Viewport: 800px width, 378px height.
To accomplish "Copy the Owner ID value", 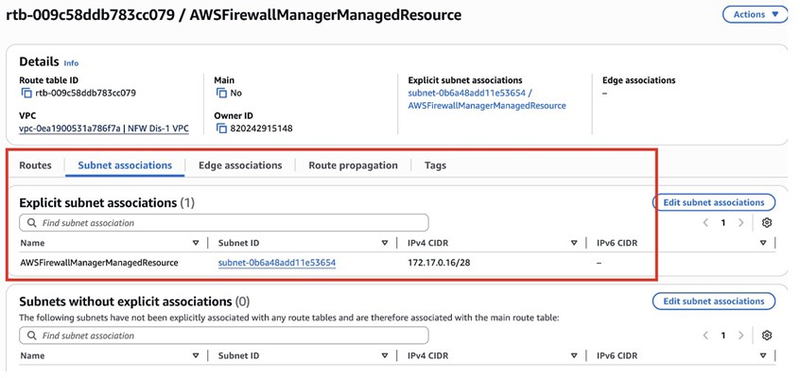I will click(221, 129).
